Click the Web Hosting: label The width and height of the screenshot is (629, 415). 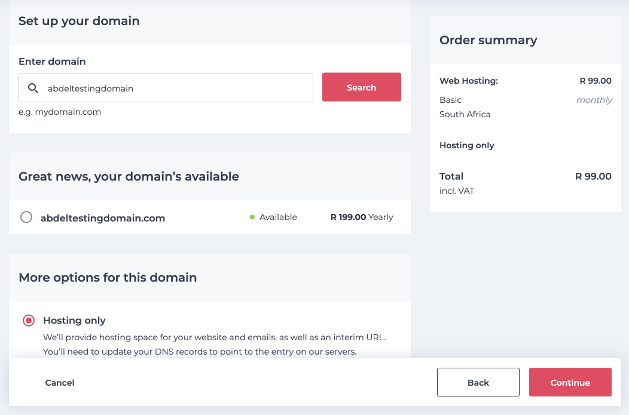click(469, 81)
